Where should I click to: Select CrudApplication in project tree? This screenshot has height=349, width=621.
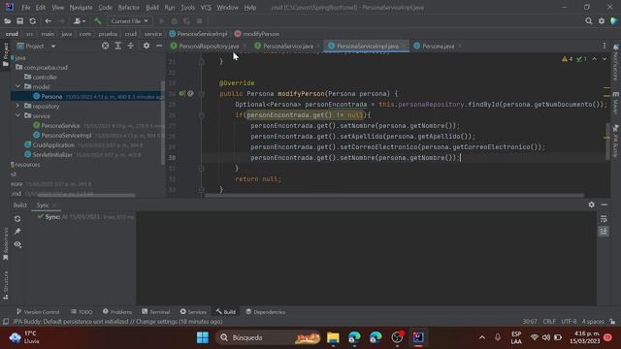click(53, 144)
